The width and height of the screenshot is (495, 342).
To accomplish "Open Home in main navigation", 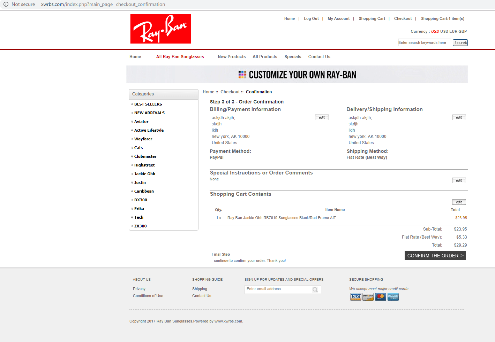I will point(135,57).
